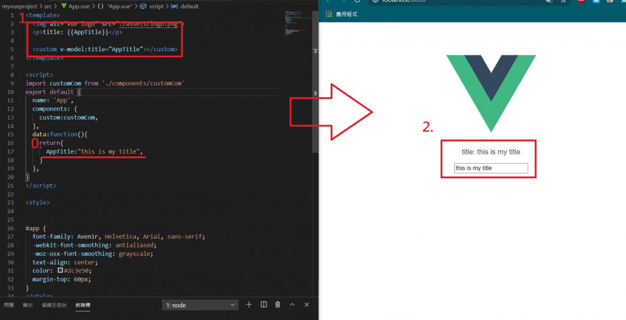Click quoted "App.vue" breadcrumb segment
Image resolution: width=626 pixels, height=320 pixels.
tap(119, 6)
